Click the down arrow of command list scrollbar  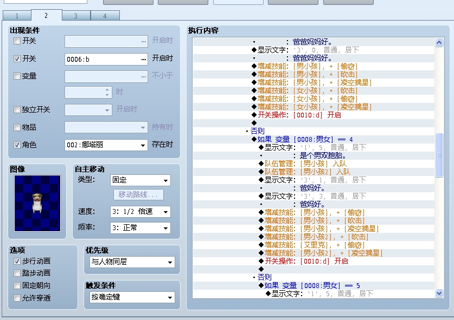click(439, 293)
